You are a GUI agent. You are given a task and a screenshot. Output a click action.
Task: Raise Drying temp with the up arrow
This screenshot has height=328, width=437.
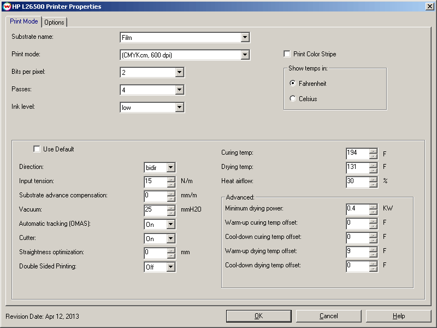coord(373,165)
